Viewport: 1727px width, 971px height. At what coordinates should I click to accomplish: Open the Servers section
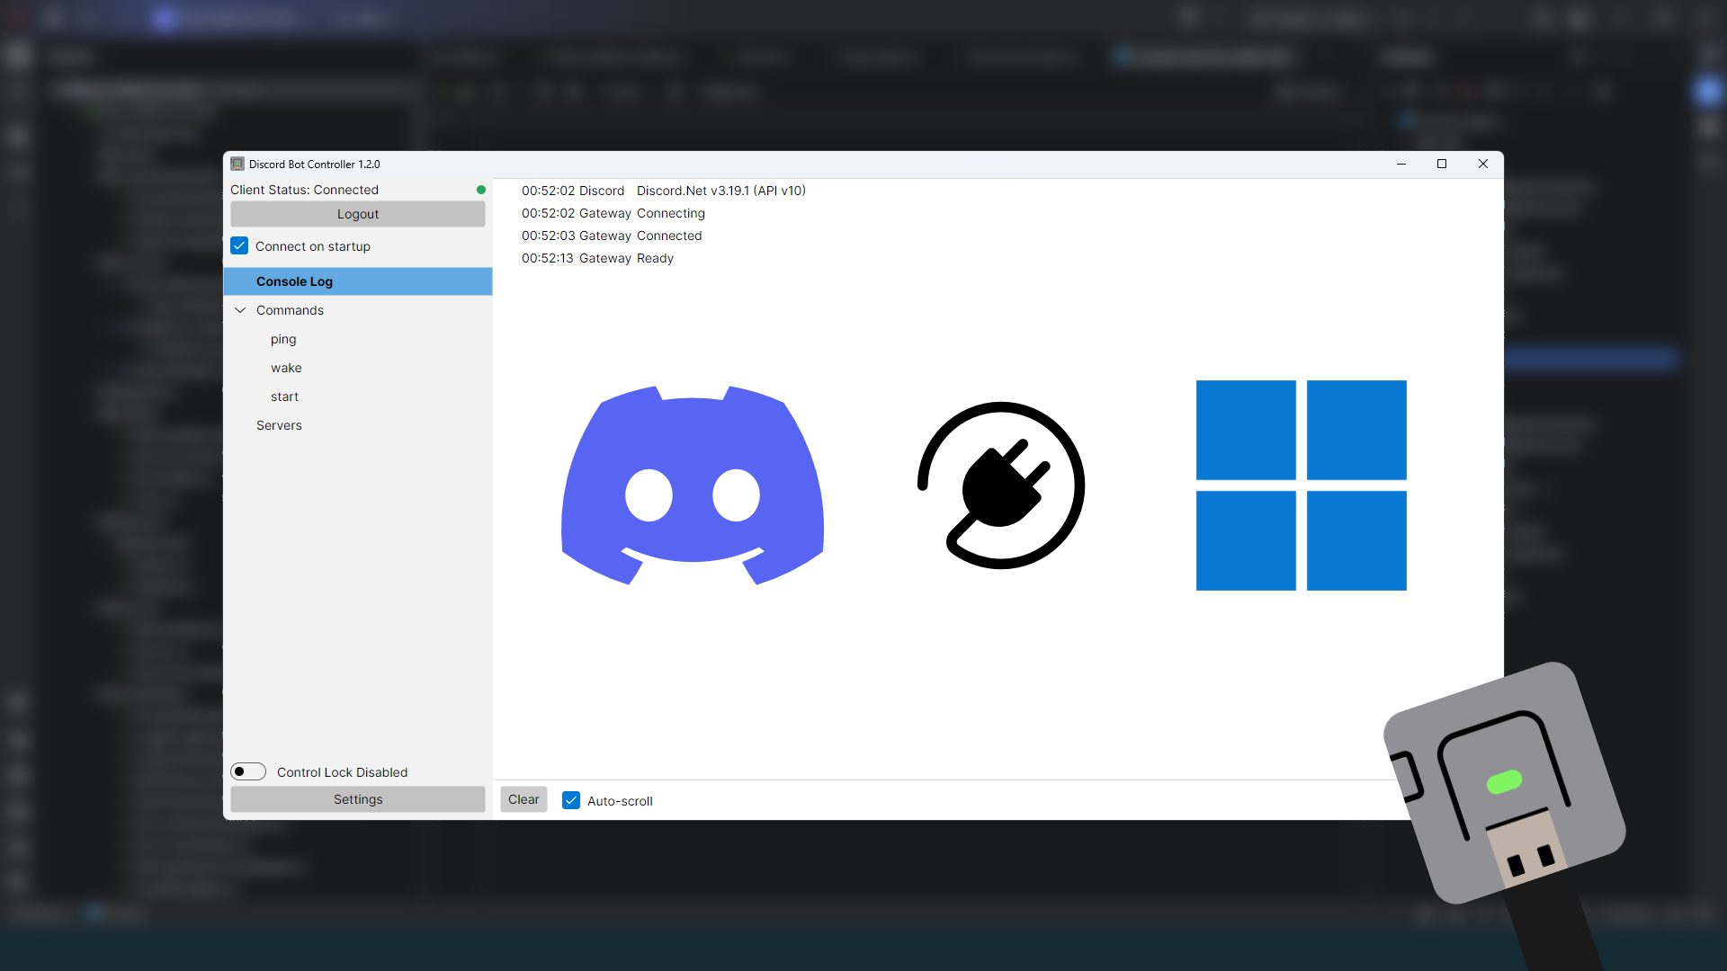(279, 425)
